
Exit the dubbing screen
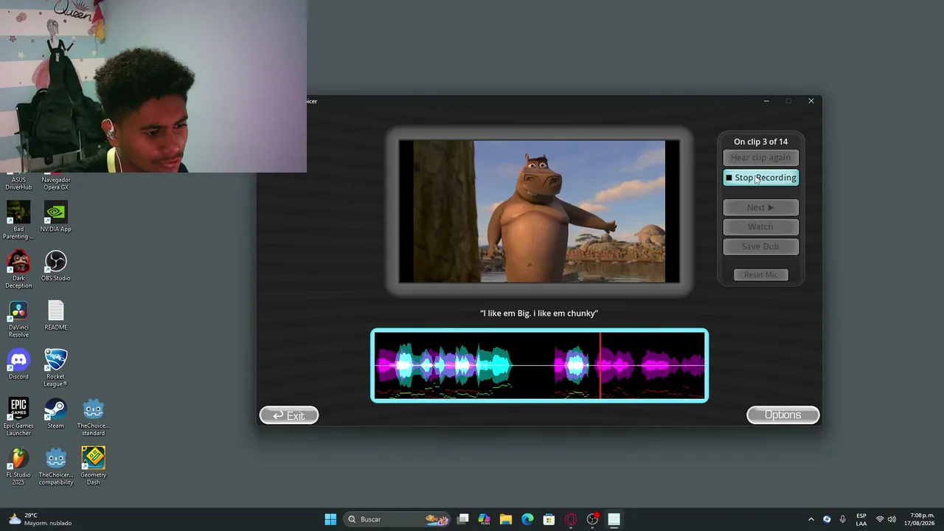click(x=289, y=415)
